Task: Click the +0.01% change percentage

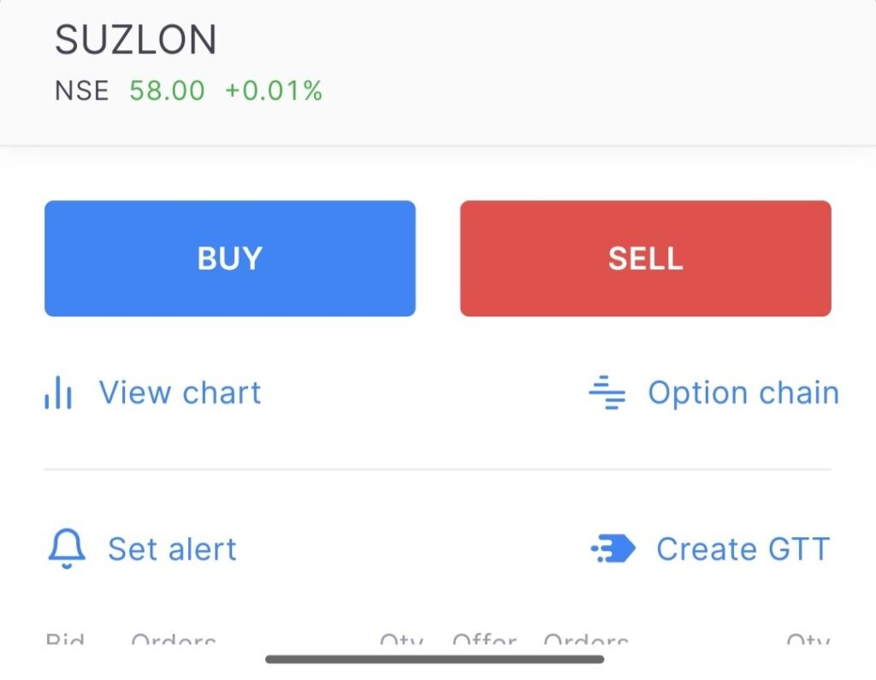Action: (x=274, y=91)
